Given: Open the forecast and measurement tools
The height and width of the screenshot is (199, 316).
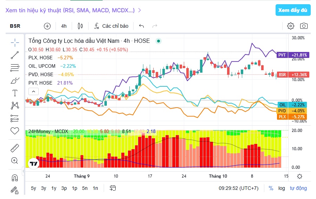Looking at the screenshot, I should click(15, 118).
